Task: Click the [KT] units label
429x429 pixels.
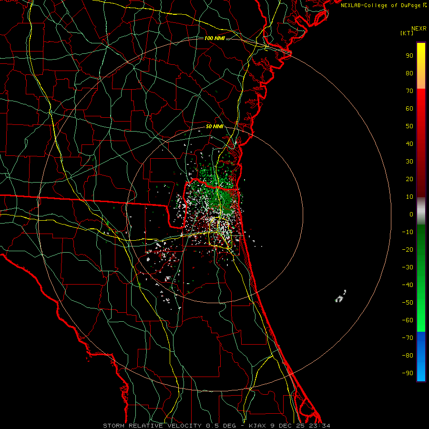Action: 407,33
